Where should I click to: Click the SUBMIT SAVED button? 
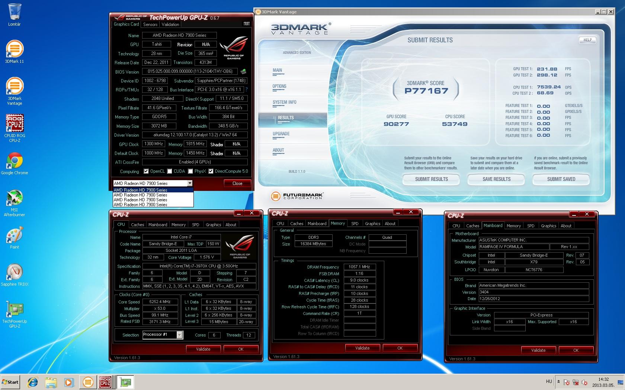click(x=561, y=179)
